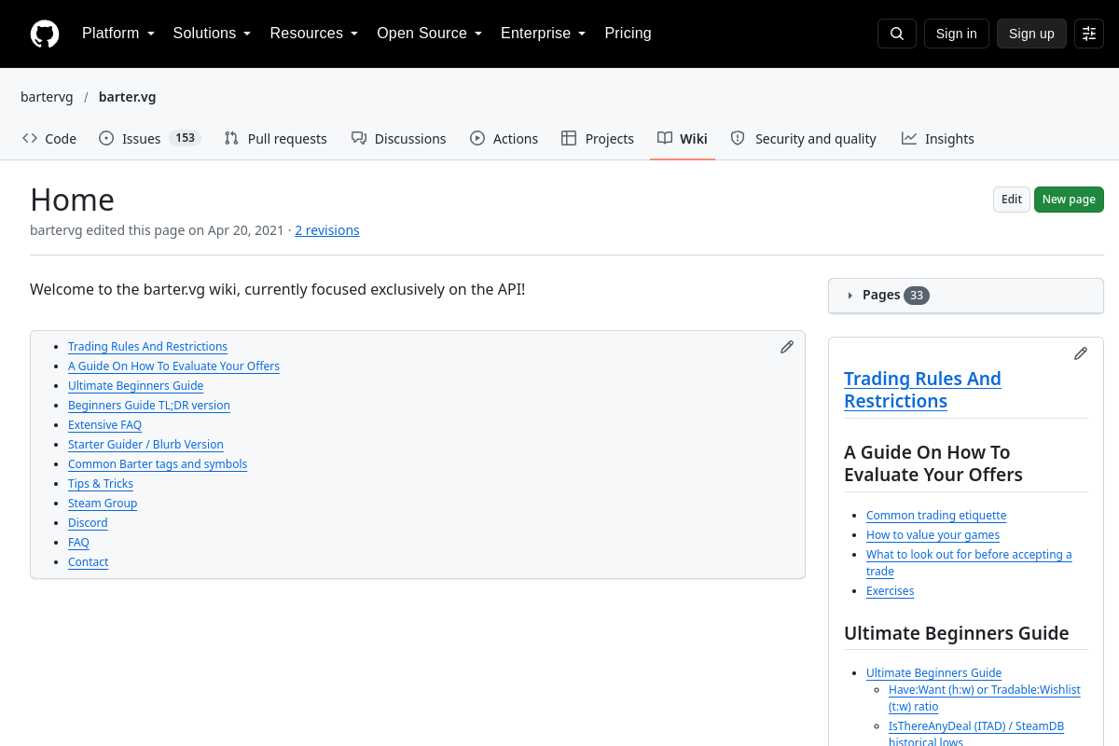
Task: Edit the sidebar with its pencil icon
Action: [x=1081, y=353]
